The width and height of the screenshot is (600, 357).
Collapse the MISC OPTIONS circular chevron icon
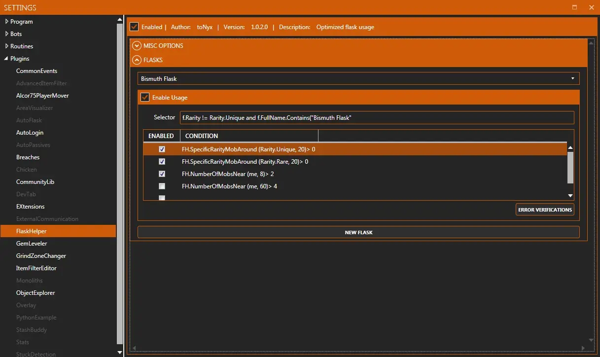[x=137, y=46]
